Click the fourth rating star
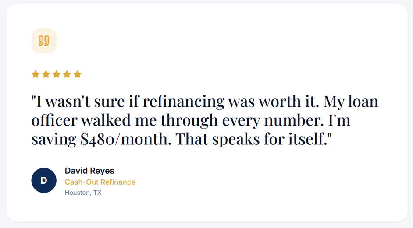Viewport: 413px width, 228px height. pos(67,74)
